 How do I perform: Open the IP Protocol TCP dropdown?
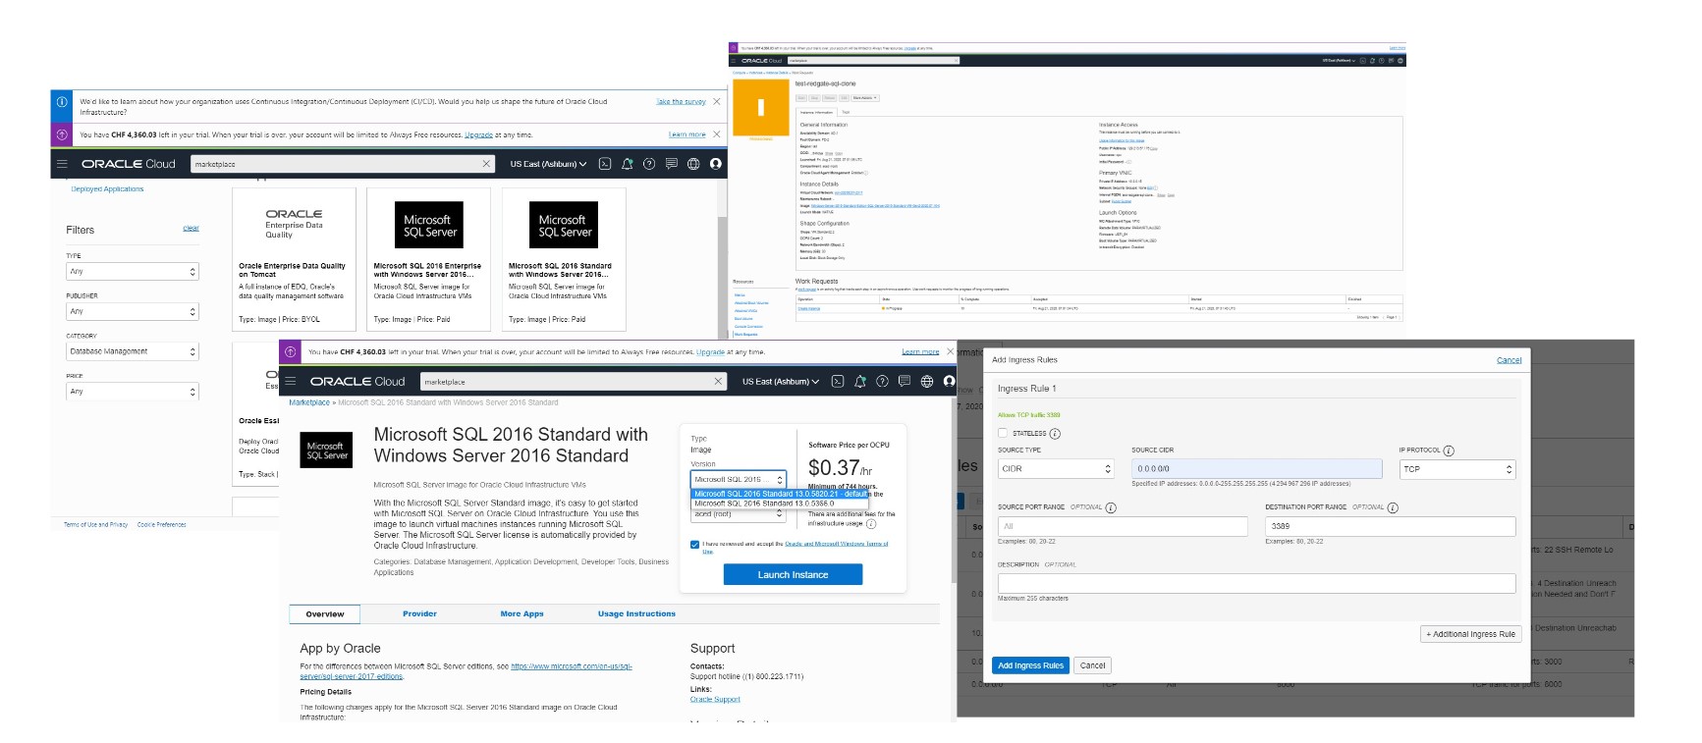tap(1457, 469)
